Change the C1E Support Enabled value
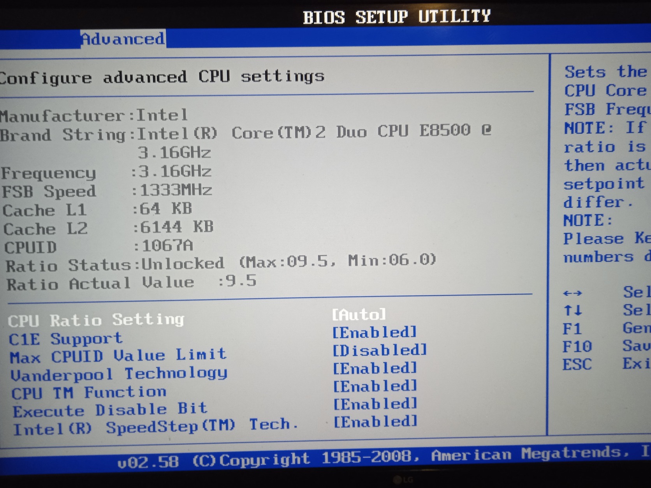Screen dimensions: 651x488 point(375,332)
